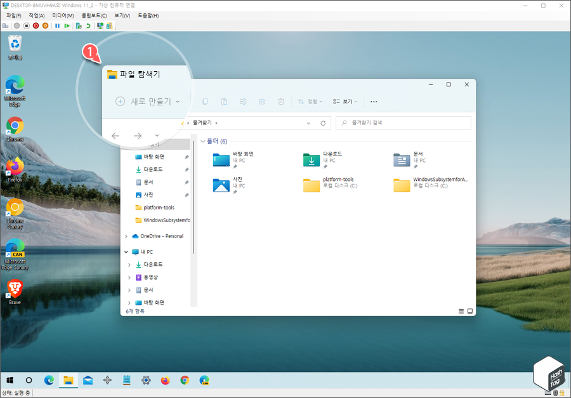The height and width of the screenshot is (398, 571).
Task: Click the green Revert arrow icon
Action: pos(88,26)
